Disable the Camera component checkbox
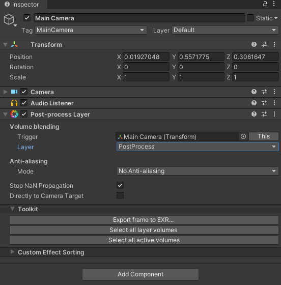Image resolution: width=281 pixels, height=285 pixels. point(24,92)
